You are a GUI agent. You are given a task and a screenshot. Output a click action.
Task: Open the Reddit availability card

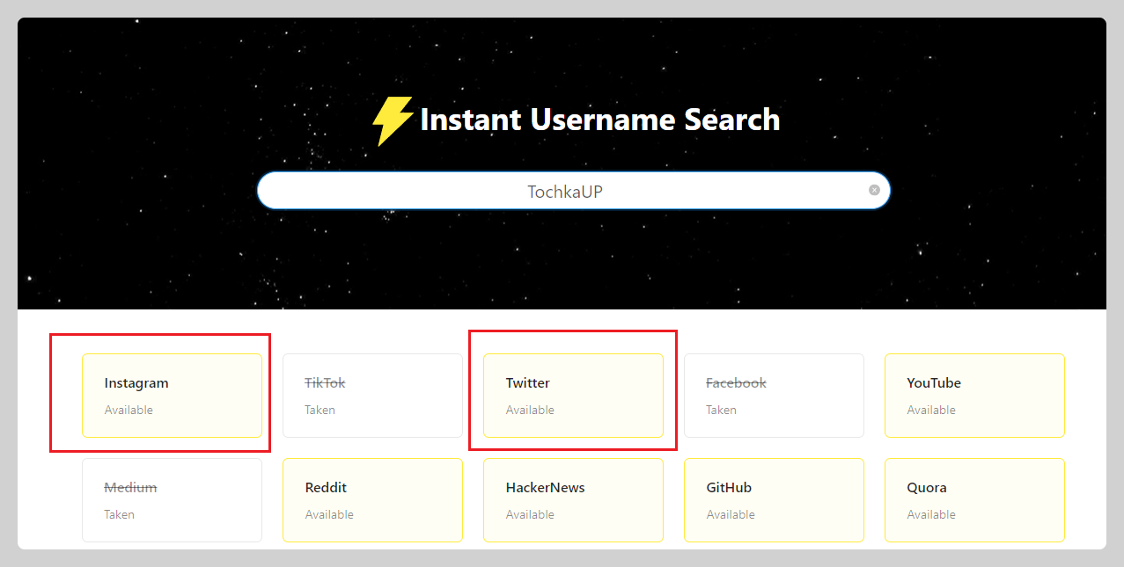(372, 499)
